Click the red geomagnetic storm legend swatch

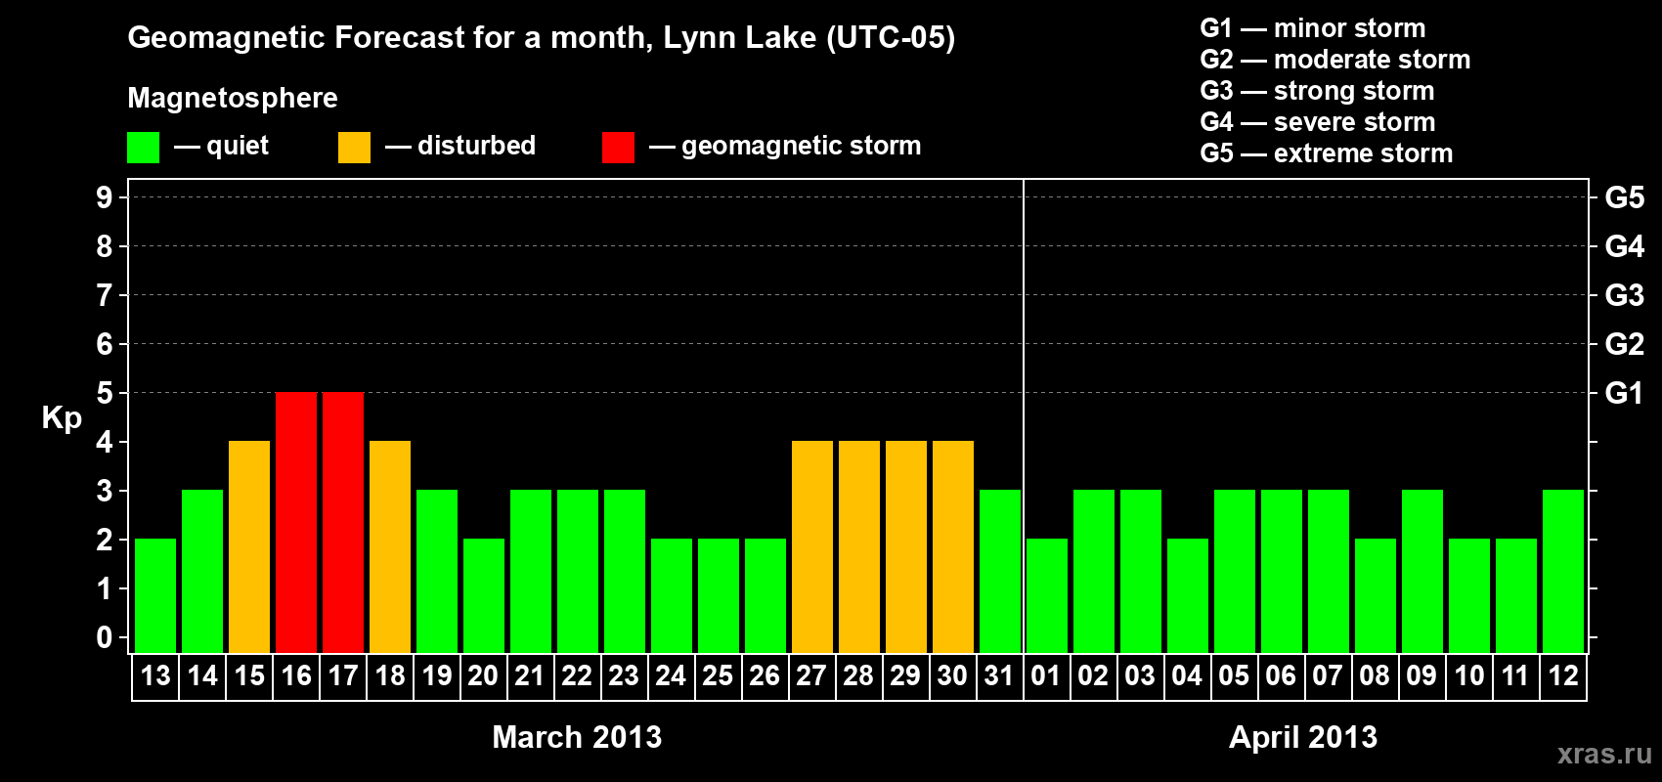[x=618, y=148]
